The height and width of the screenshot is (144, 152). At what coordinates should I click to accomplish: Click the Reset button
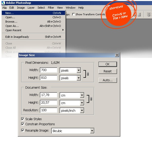[108, 71]
